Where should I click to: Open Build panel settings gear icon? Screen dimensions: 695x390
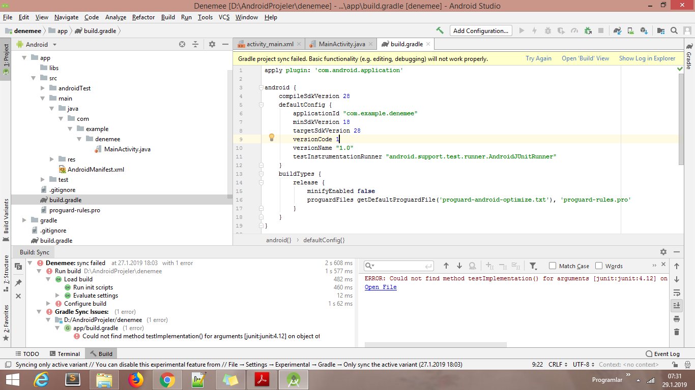(x=663, y=252)
